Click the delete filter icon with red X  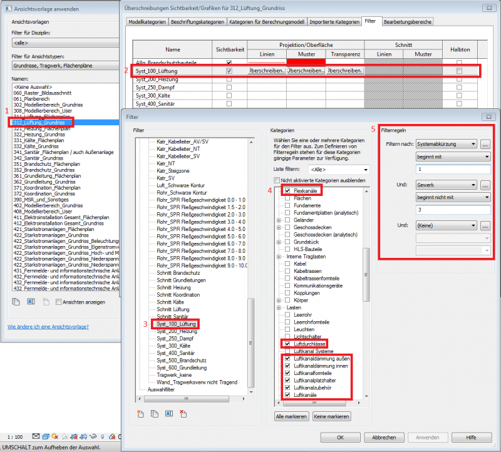183,413
